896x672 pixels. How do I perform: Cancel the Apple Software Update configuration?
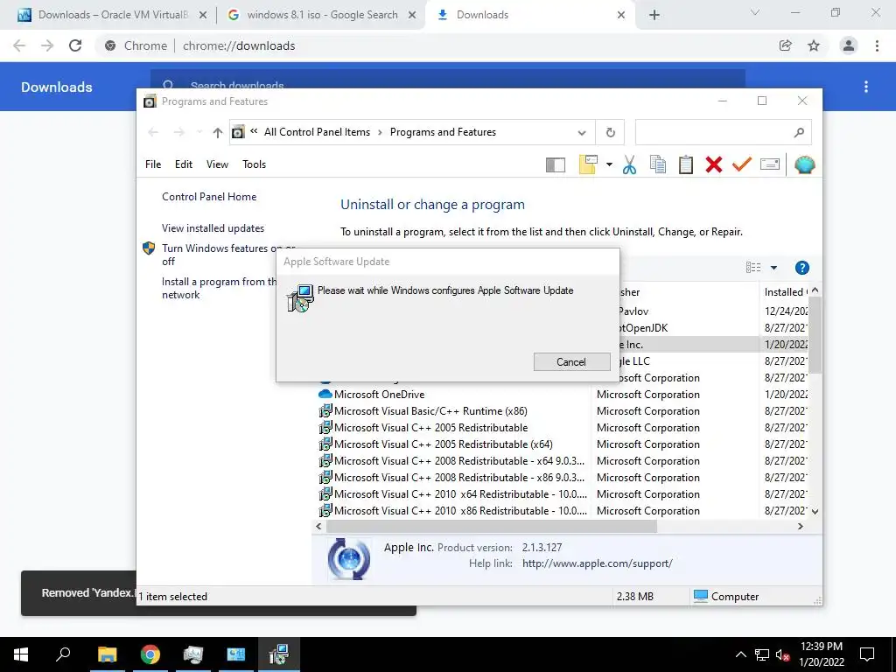[x=571, y=361]
